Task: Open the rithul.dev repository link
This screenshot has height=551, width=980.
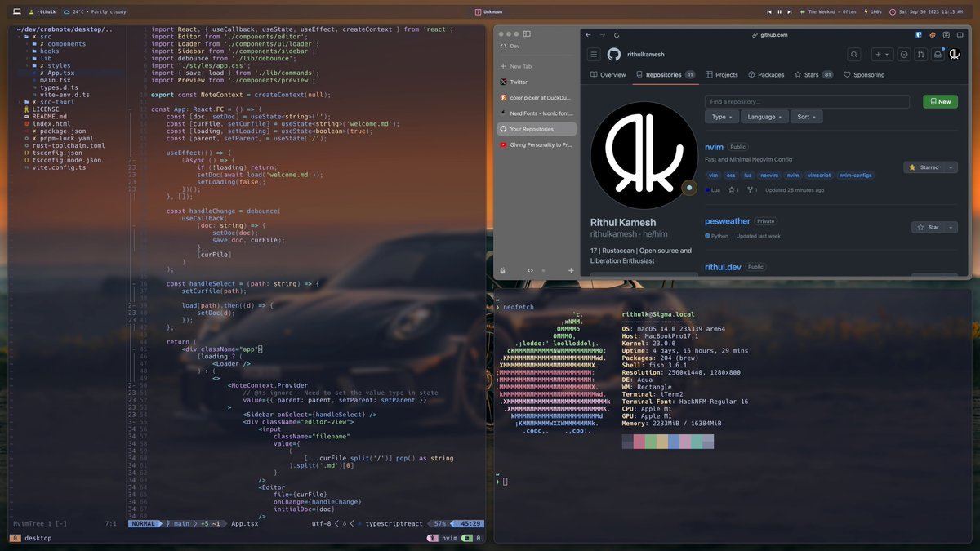Action: (723, 266)
